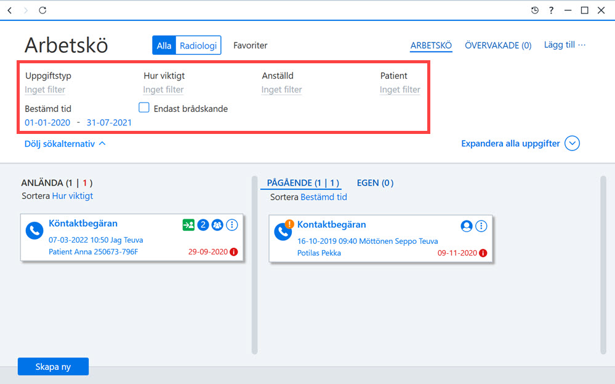Switch to the ÖVERVAKADE (0) tab

click(x=498, y=45)
